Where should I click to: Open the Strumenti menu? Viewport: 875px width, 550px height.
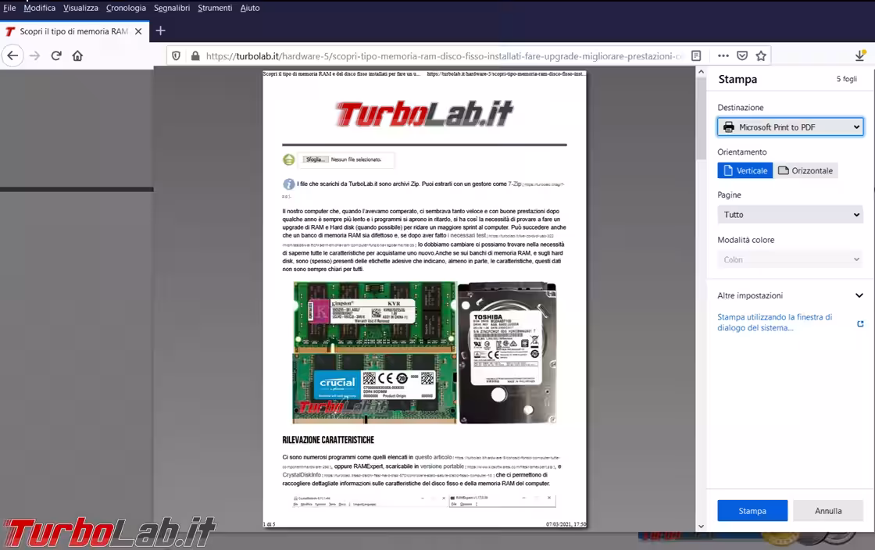pos(215,8)
